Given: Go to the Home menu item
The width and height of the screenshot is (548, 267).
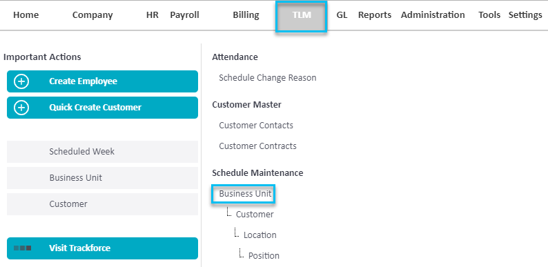Looking at the screenshot, I should [x=26, y=15].
